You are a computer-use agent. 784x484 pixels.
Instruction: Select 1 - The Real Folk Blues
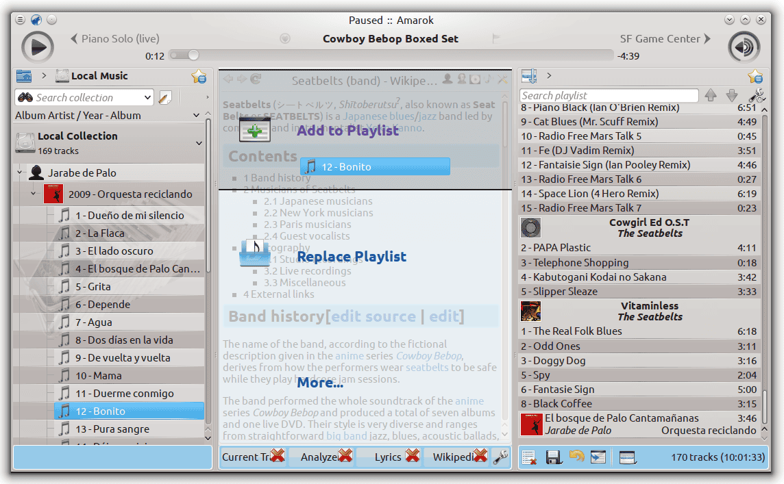[x=639, y=331]
